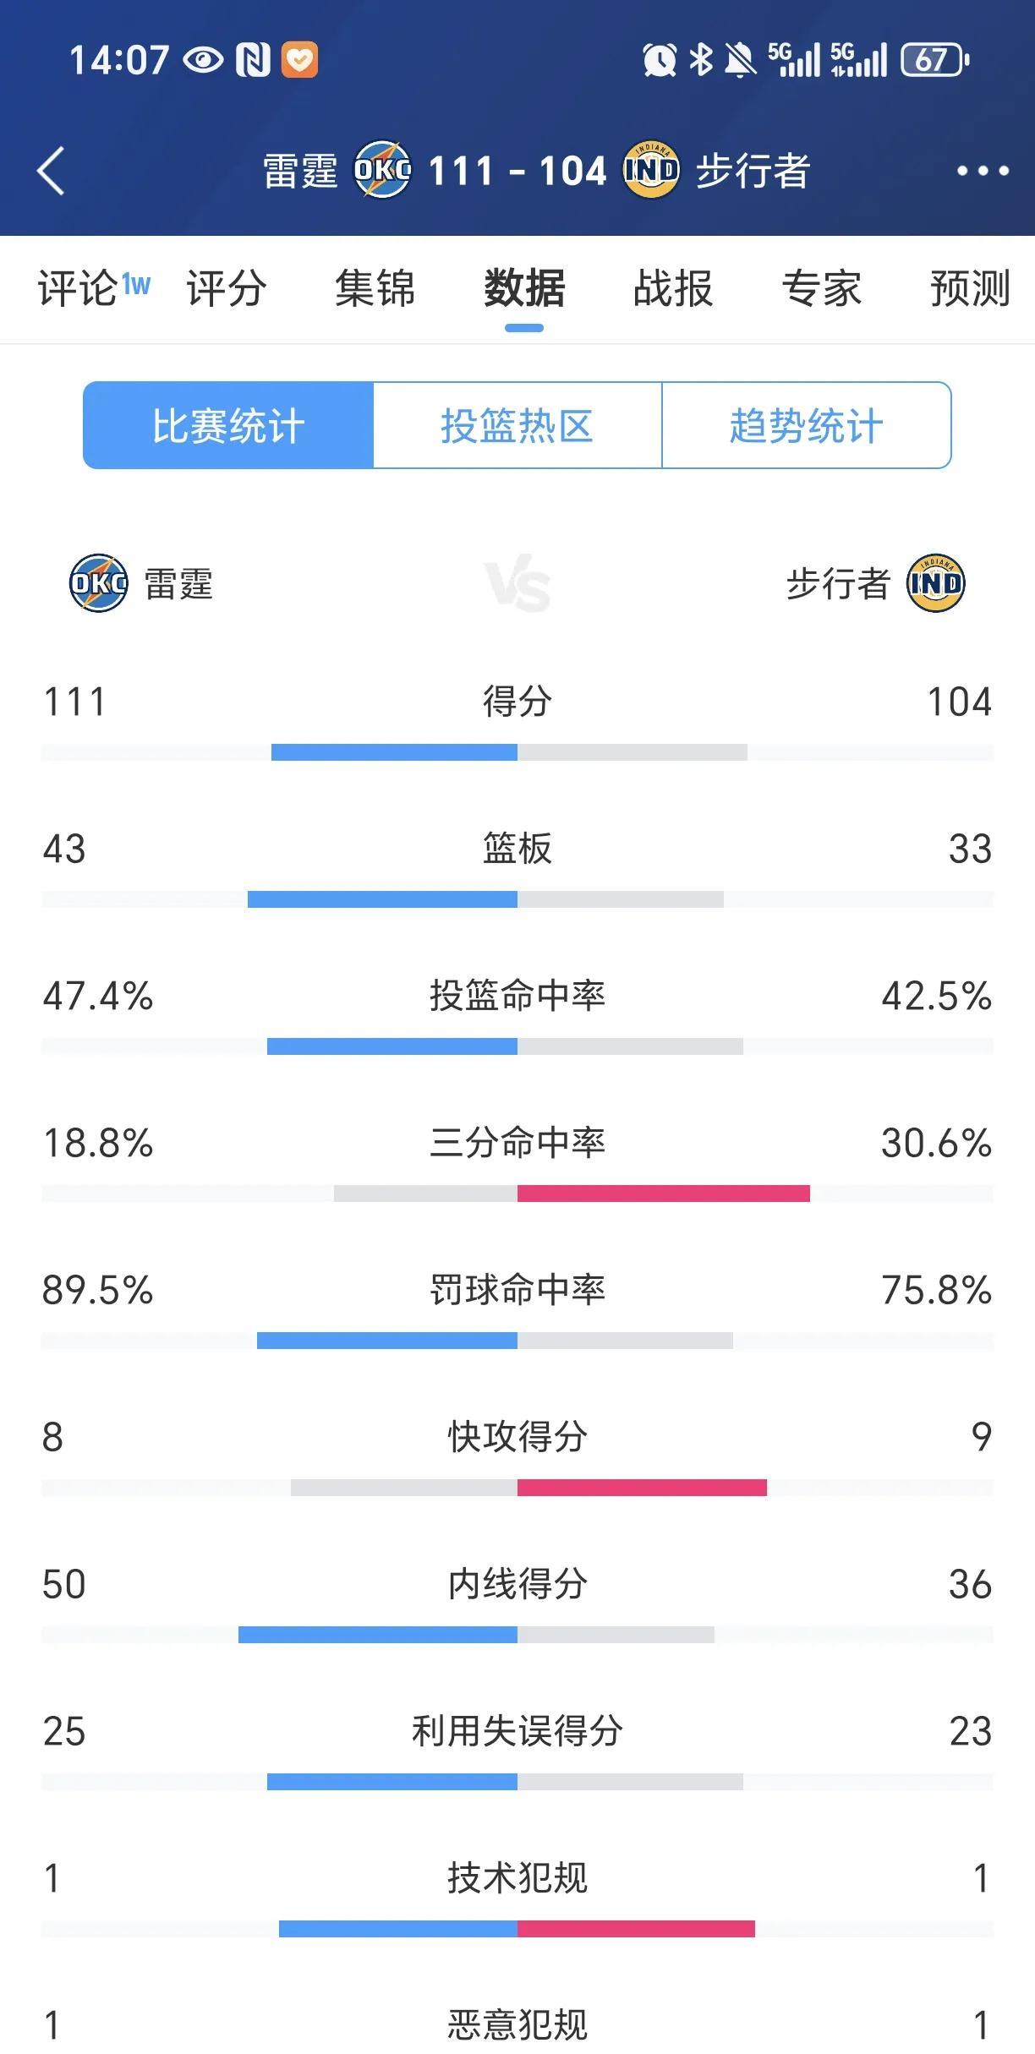The width and height of the screenshot is (1035, 2054).
Task: Switch to the 投篮热区 segment
Action: [517, 425]
